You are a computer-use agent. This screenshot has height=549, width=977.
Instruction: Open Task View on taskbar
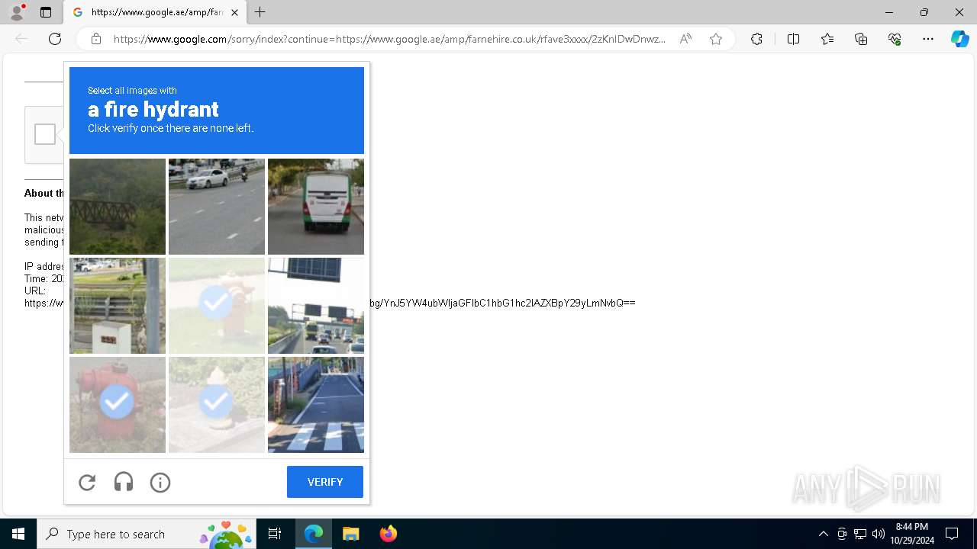(x=275, y=534)
